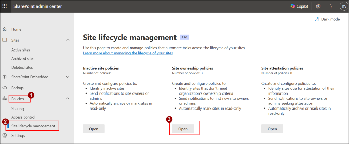Click the Copilot icon in header

tap(293, 6)
